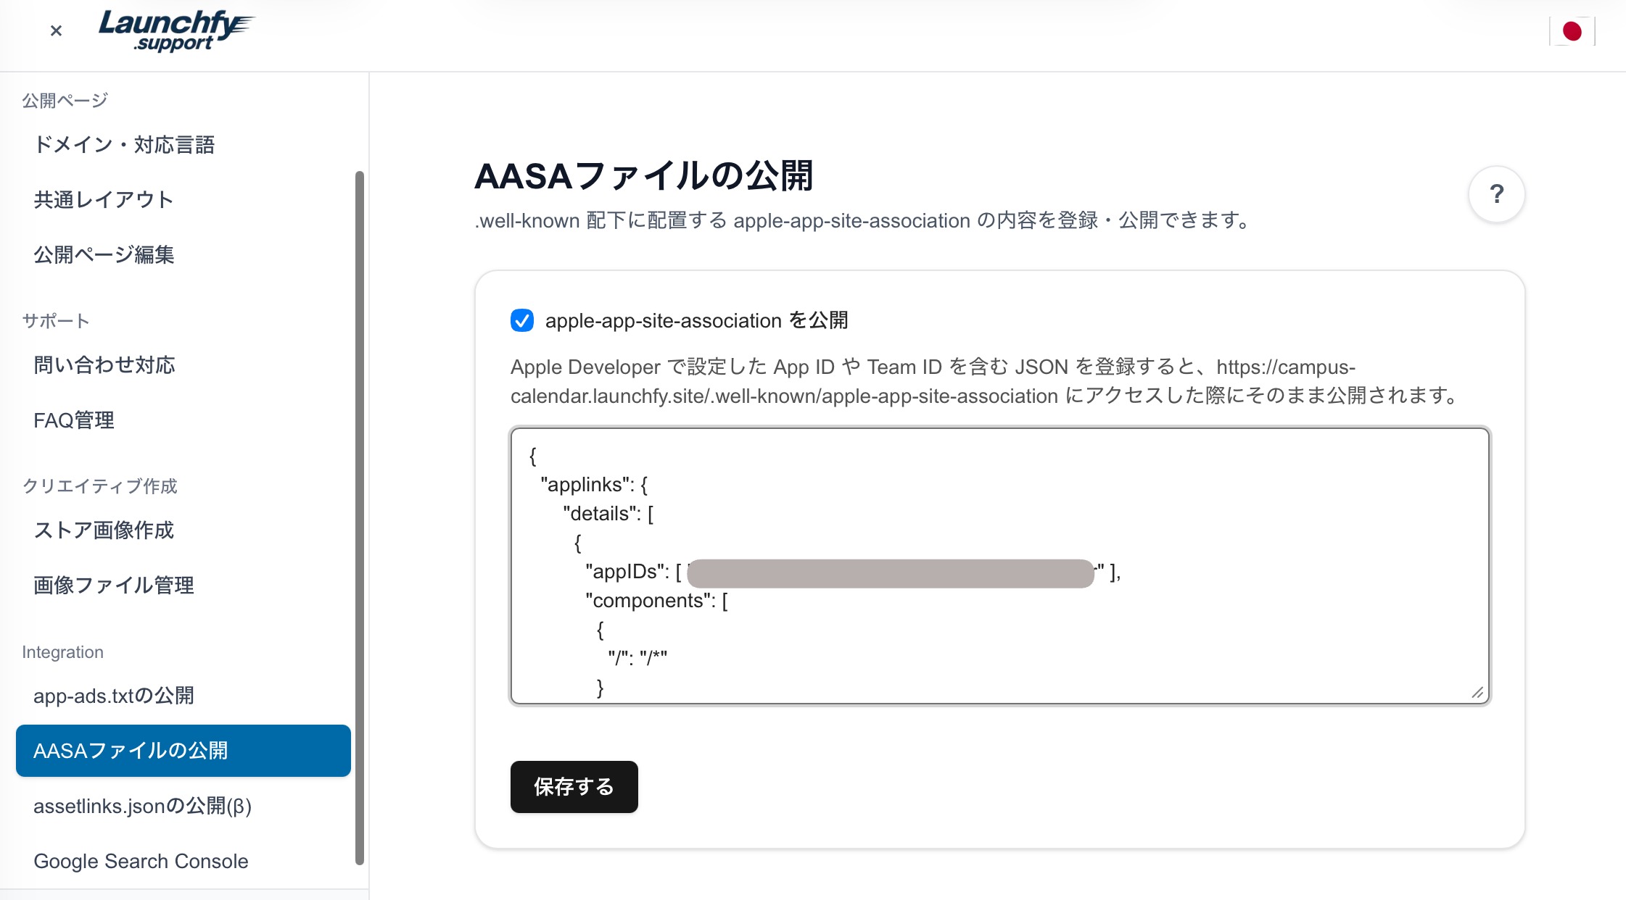Go to 共通レイアウト menu item
This screenshot has height=900, width=1626.
pyautogui.click(x=104, y=200)
